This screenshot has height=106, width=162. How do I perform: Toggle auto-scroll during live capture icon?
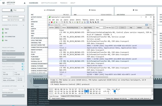[85, 22]
